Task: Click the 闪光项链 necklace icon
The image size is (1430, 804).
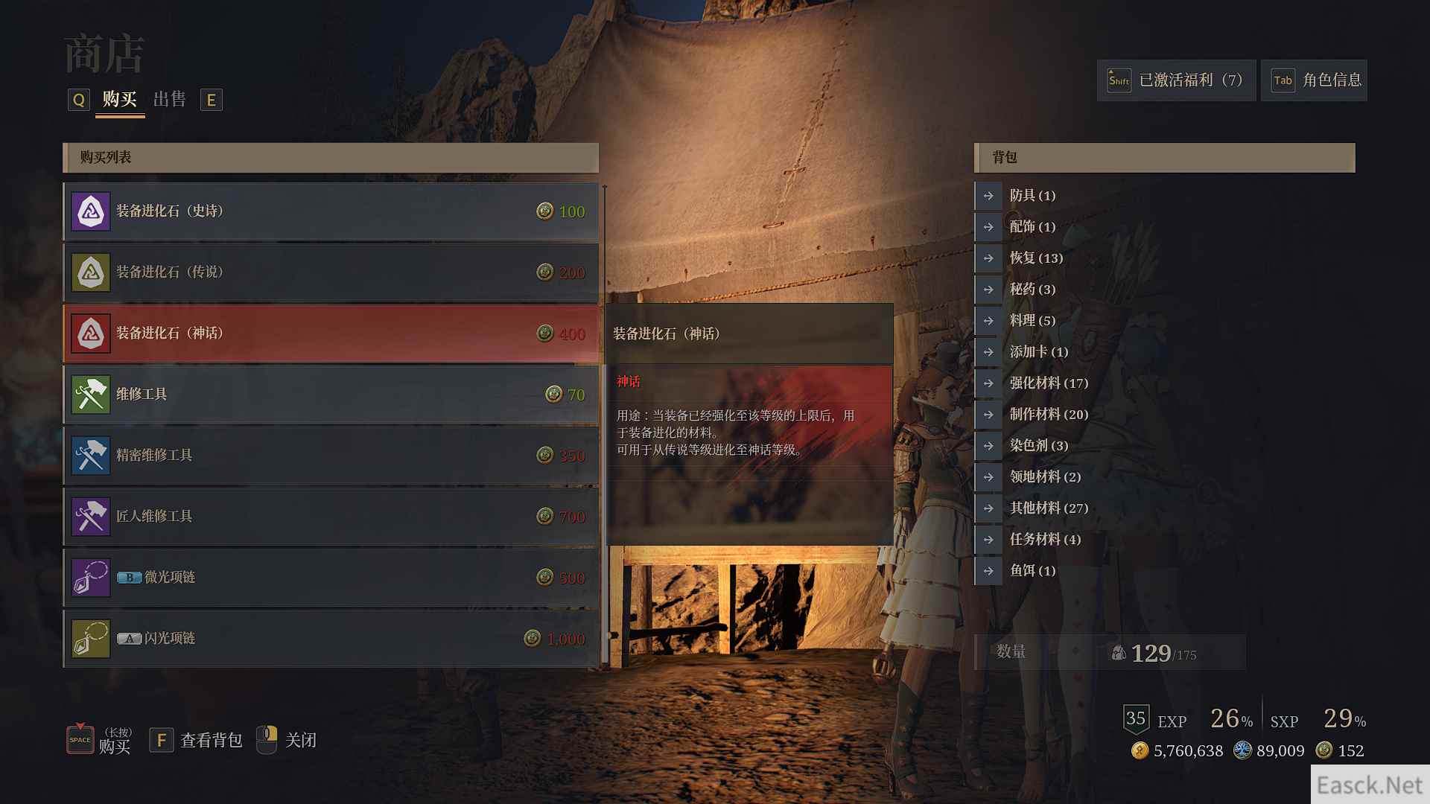Action: [91, 639]
